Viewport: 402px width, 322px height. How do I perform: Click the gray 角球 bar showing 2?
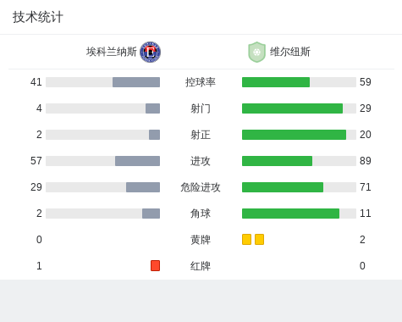[x=151, y=214]
